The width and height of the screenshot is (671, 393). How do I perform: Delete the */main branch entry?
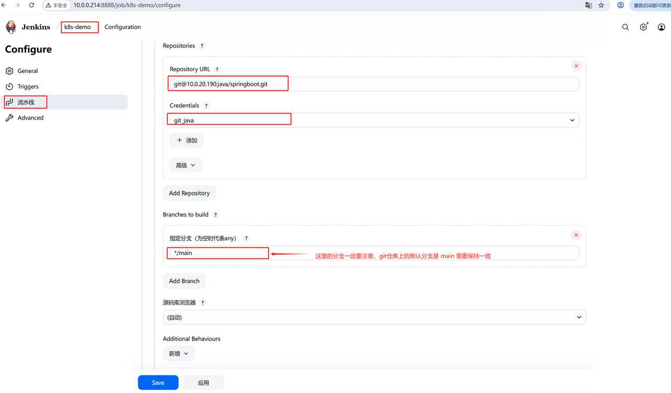coord(576,235)
